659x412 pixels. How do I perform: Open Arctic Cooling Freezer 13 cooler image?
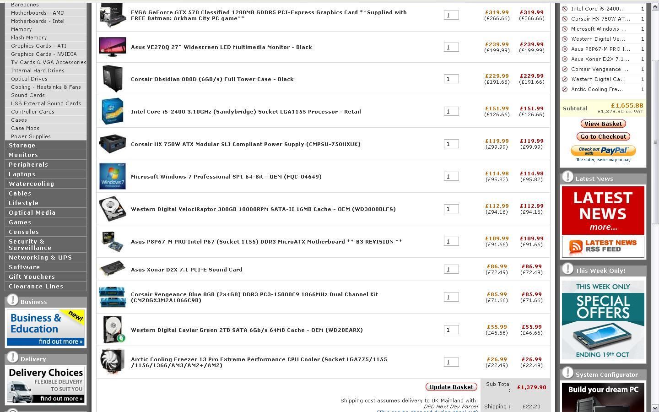(113, 362)
